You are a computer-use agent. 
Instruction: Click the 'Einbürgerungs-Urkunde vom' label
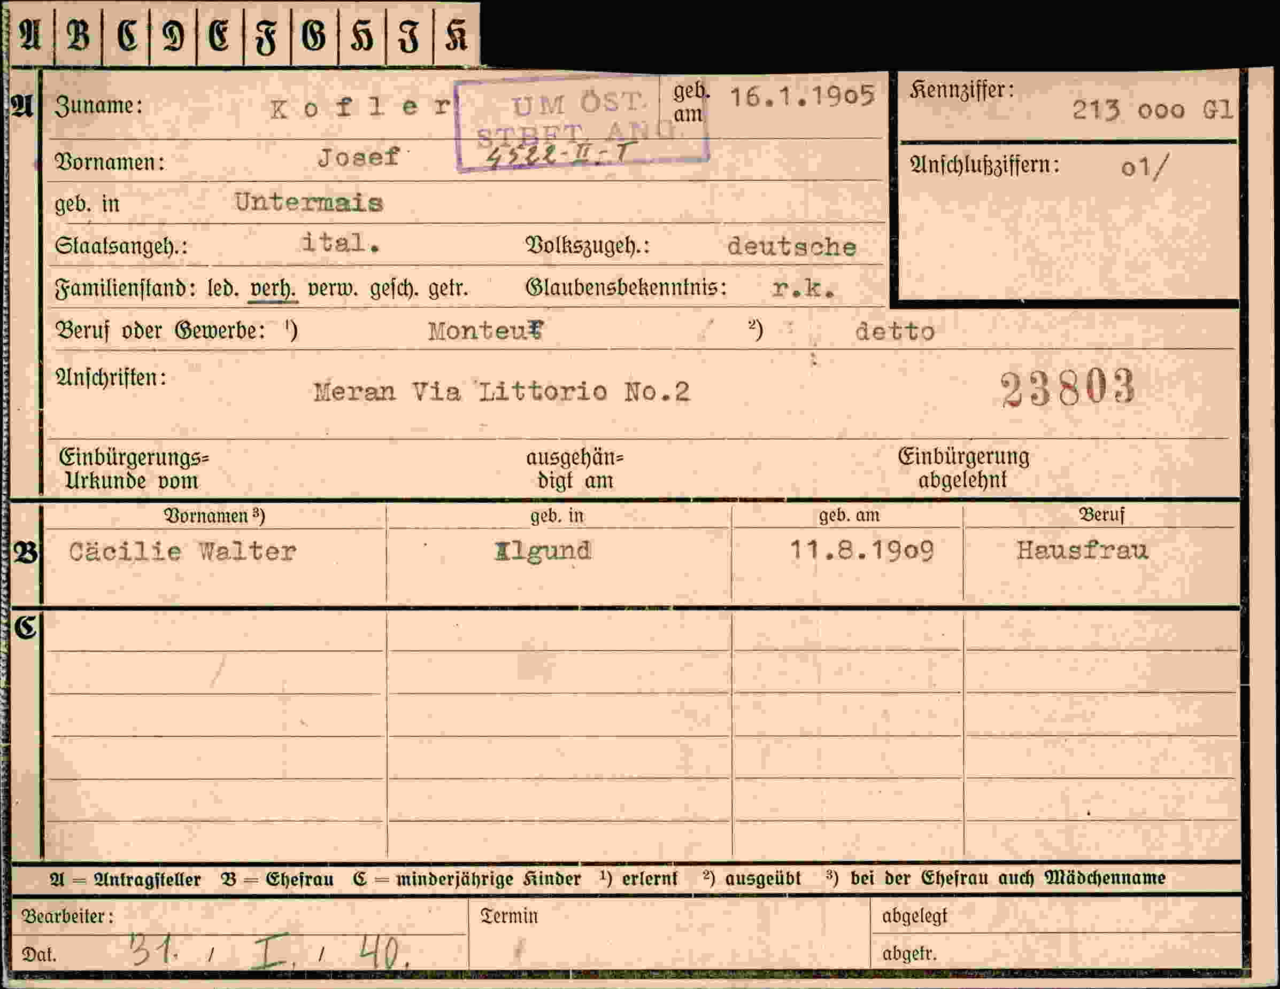[x=134, y=469]
